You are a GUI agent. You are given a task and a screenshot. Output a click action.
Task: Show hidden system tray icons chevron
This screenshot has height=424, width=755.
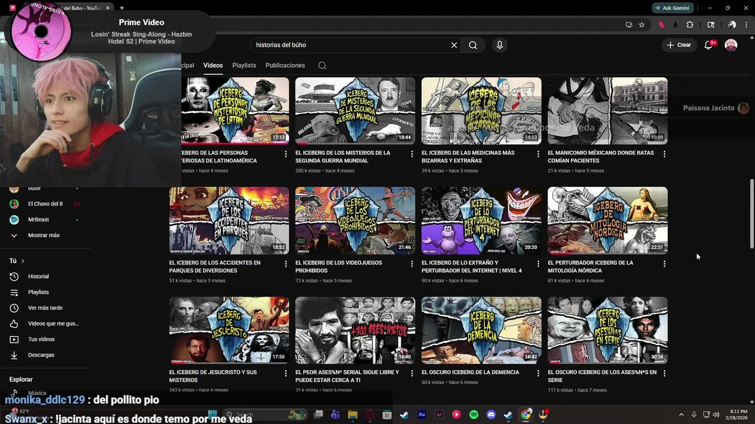tap(681, 415)
